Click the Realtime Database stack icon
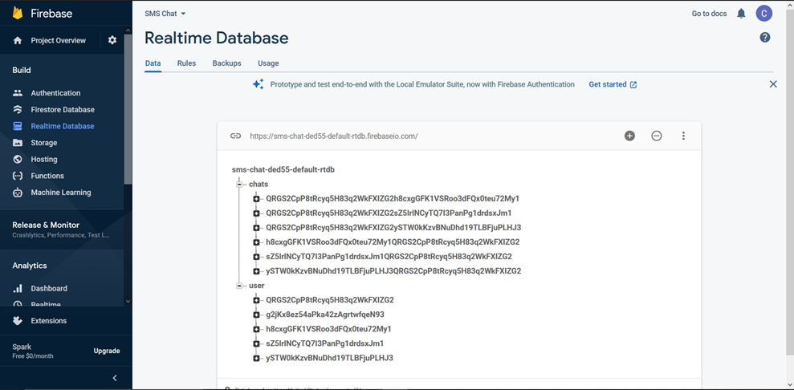The height and width of the screenshot is (390, 794). [x=18, y=127]
